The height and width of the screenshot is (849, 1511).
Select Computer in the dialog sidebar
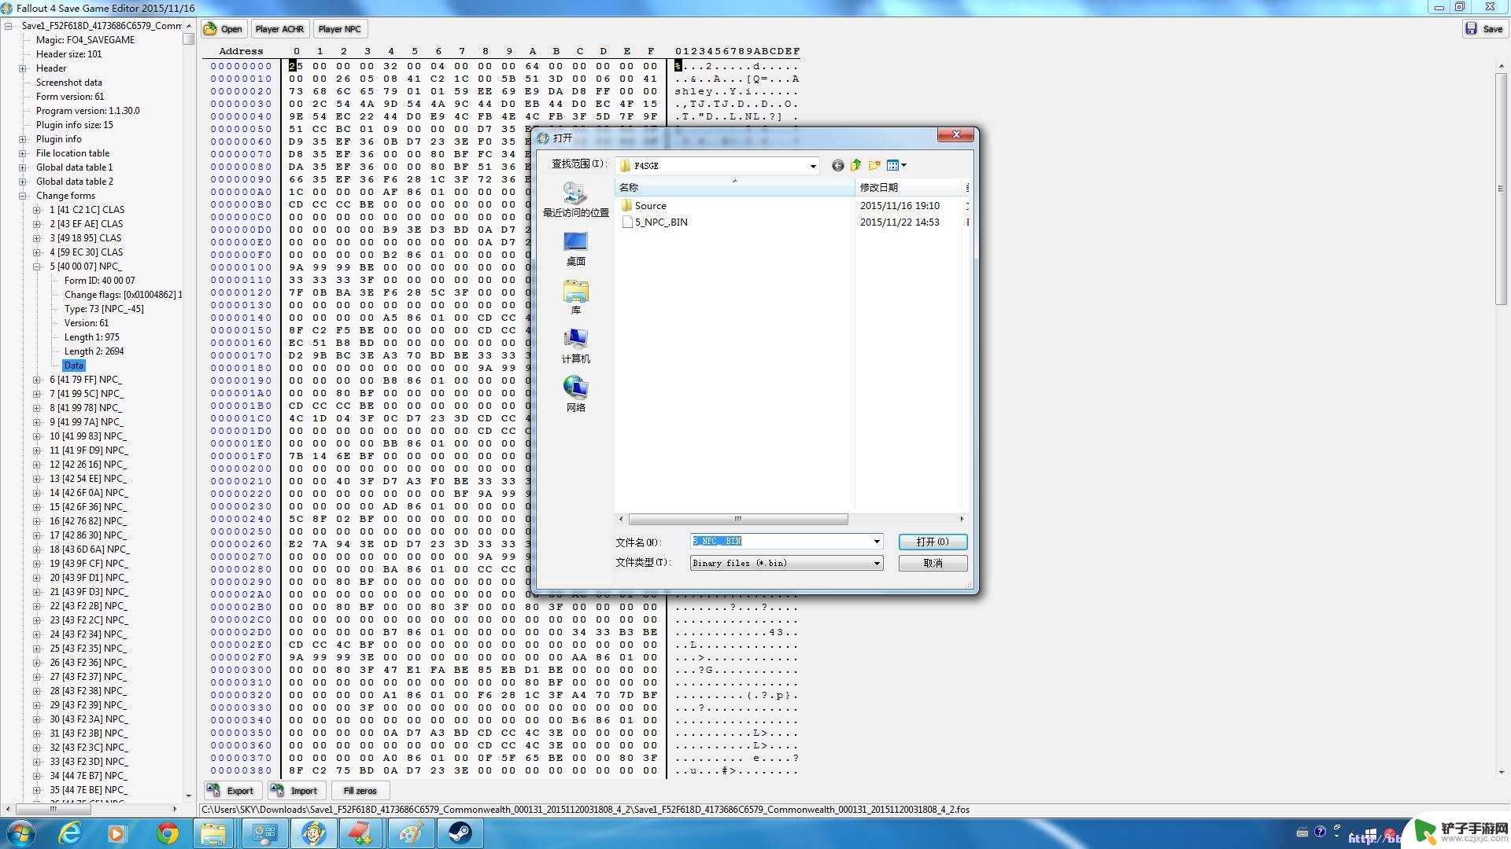(x=575, y=346)
